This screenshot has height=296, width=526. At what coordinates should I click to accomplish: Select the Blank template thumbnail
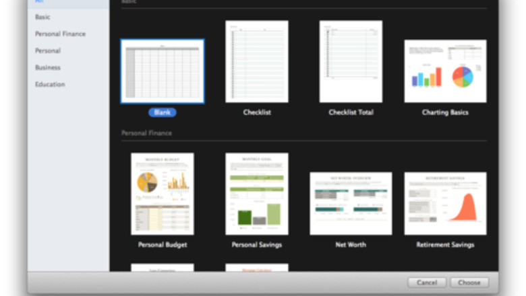click(162, 71)
